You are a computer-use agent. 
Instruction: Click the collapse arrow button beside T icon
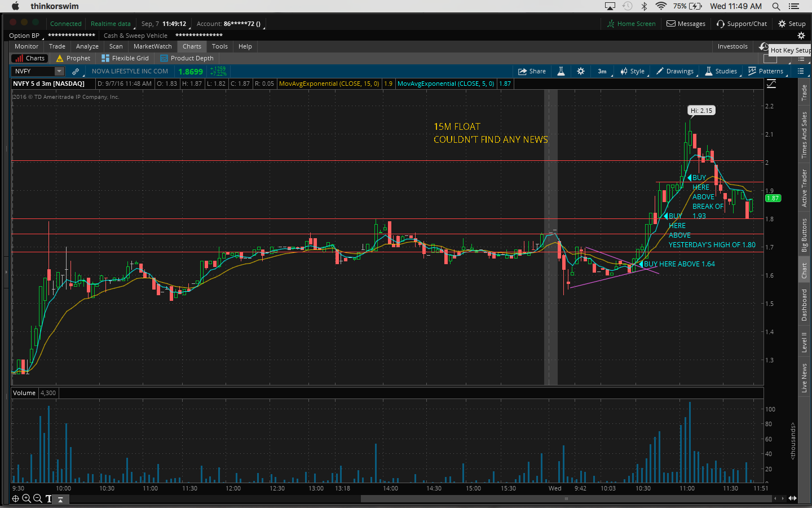click(x=60, y=499)
